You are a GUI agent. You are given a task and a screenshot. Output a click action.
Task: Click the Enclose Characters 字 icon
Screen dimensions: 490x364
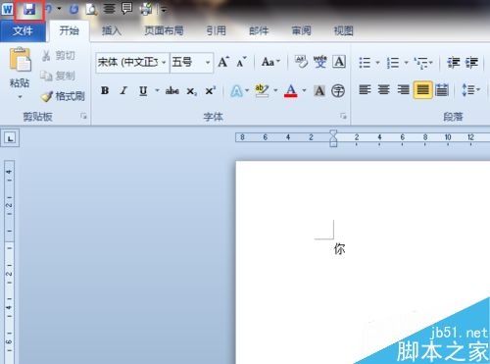click(338, 91)
